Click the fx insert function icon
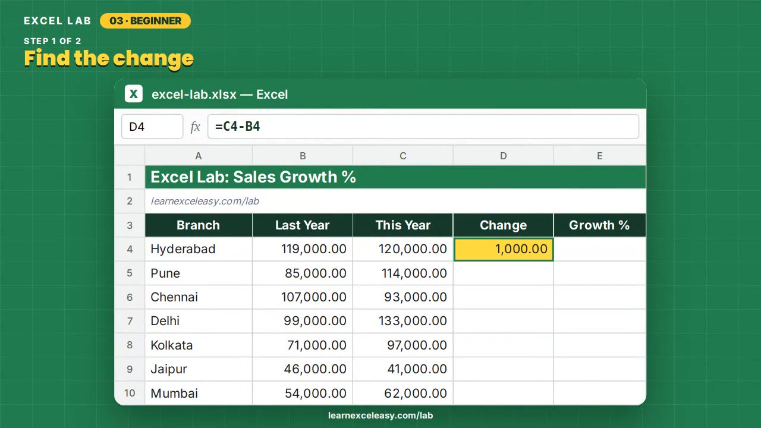761x428 pixels. point(195,127)
